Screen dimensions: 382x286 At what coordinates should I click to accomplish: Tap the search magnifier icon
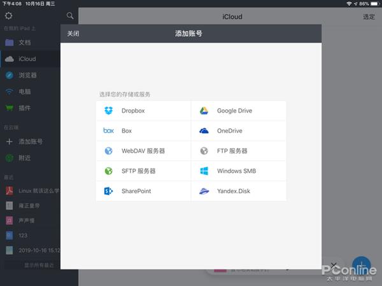[70, 16]
